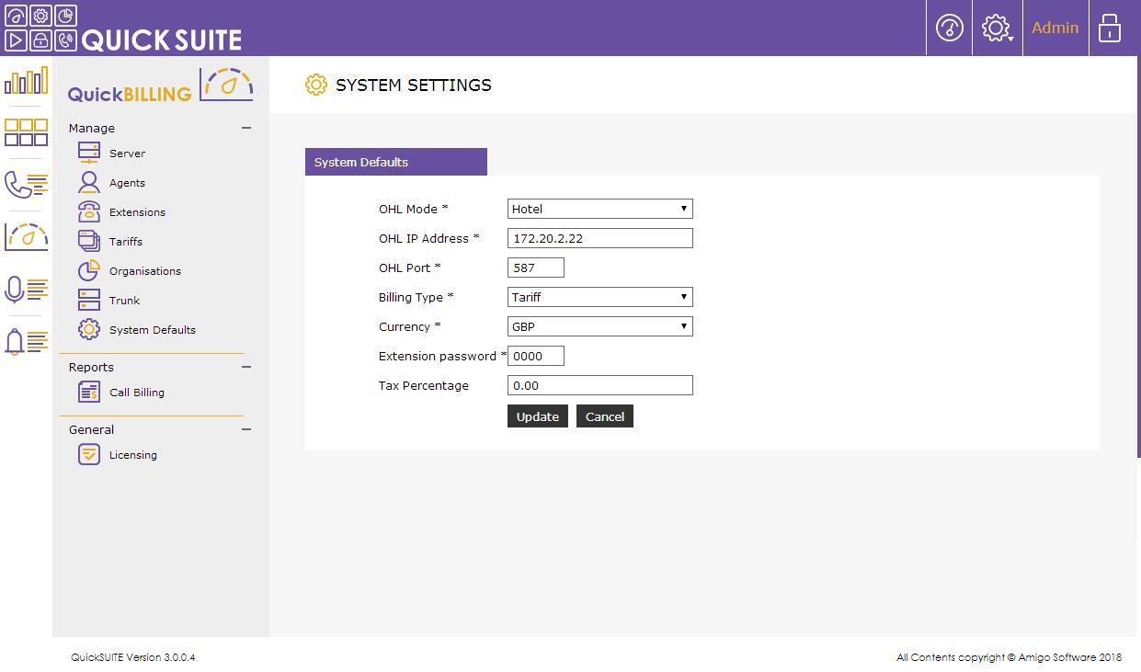Screen dimensions: 1141x672
Task: Open the grid dashboard icon in left rail
Action: point(26,132)
